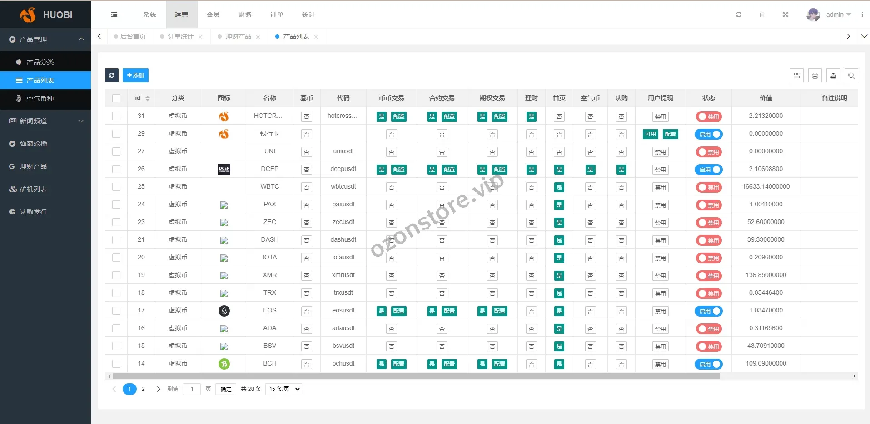Click the 确定 pagination button
The image size is (870, 424).
click(x=226, y=389)
